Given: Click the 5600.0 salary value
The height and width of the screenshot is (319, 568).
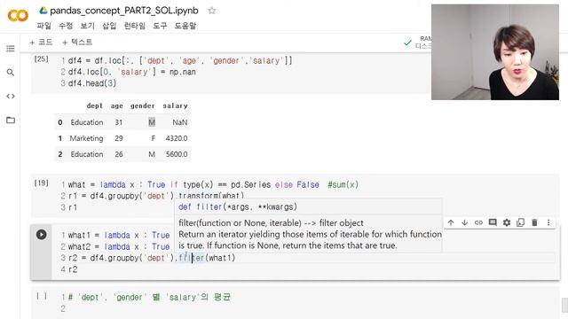Looking at the screenshot, I should click(177, 154).
